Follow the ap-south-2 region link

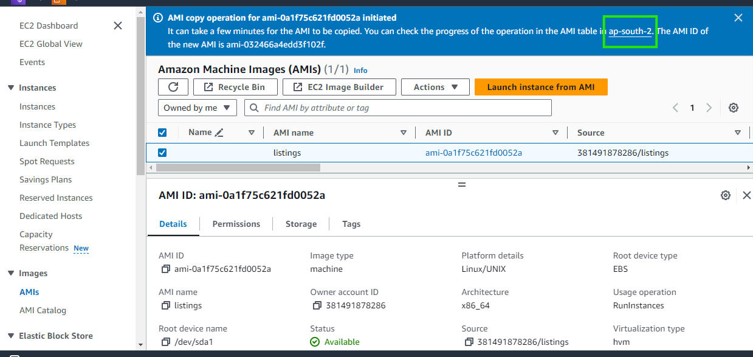click(630, 31)
